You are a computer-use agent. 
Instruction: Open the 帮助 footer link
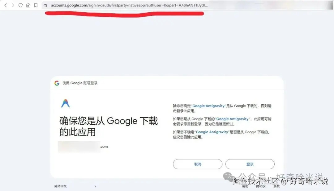(x=245, y=186)
